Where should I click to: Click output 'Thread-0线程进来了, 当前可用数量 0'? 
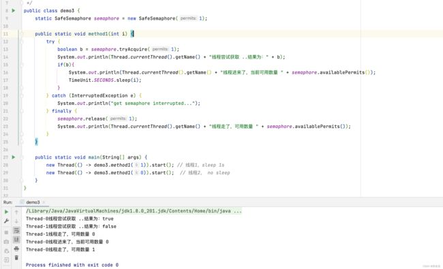[67, 242]
